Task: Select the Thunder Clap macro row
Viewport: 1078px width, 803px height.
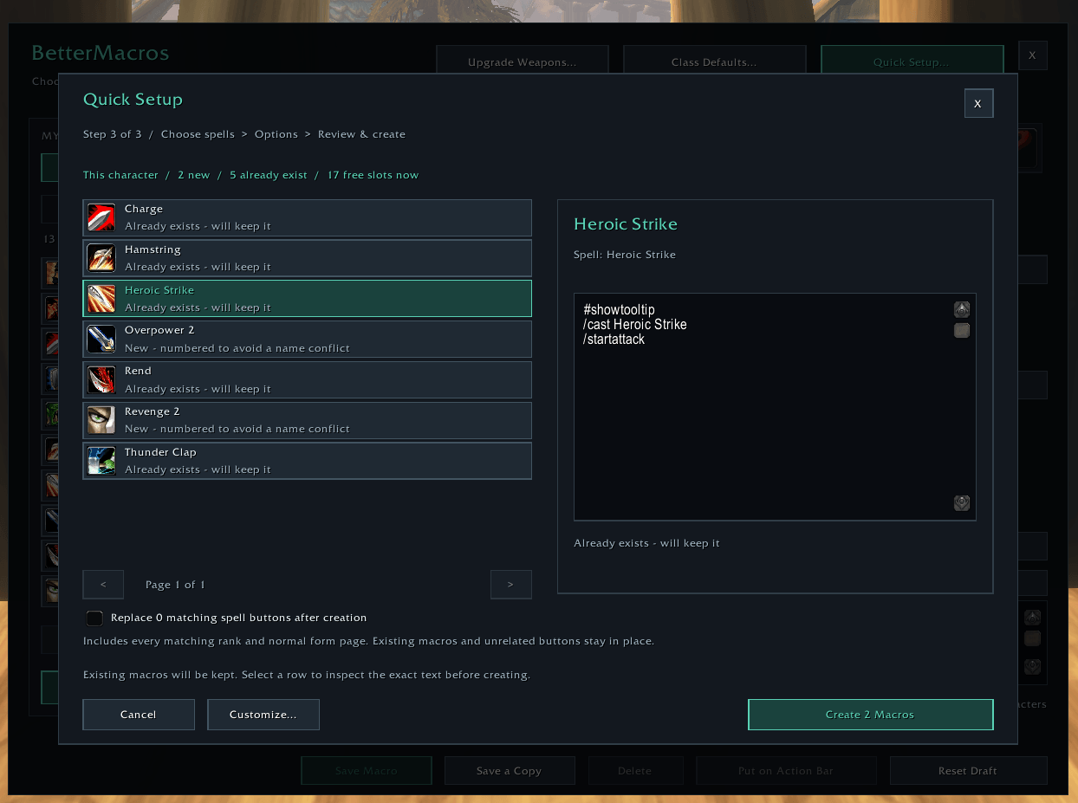Action: click(308, 461)
